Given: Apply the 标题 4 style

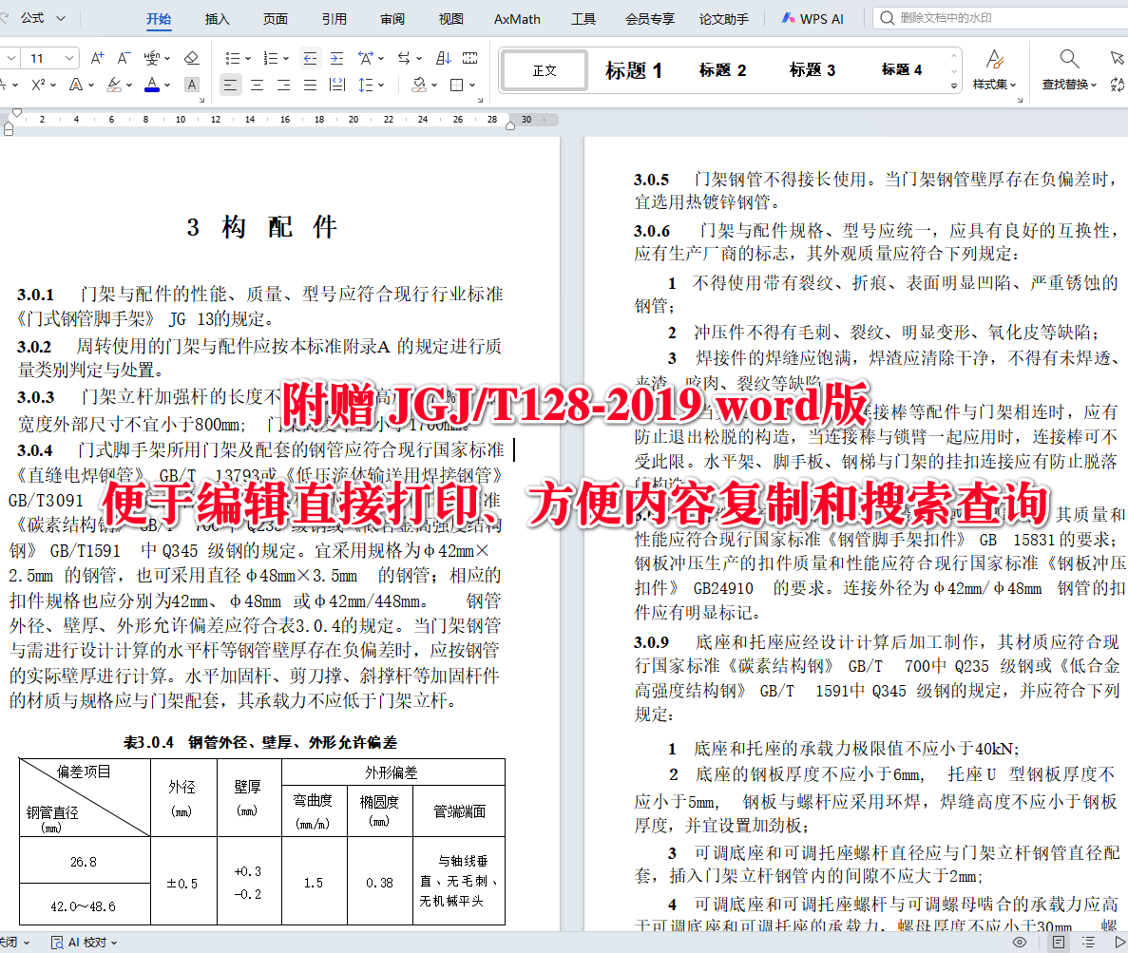Looking at the screenshot, I should coord(902,70).
